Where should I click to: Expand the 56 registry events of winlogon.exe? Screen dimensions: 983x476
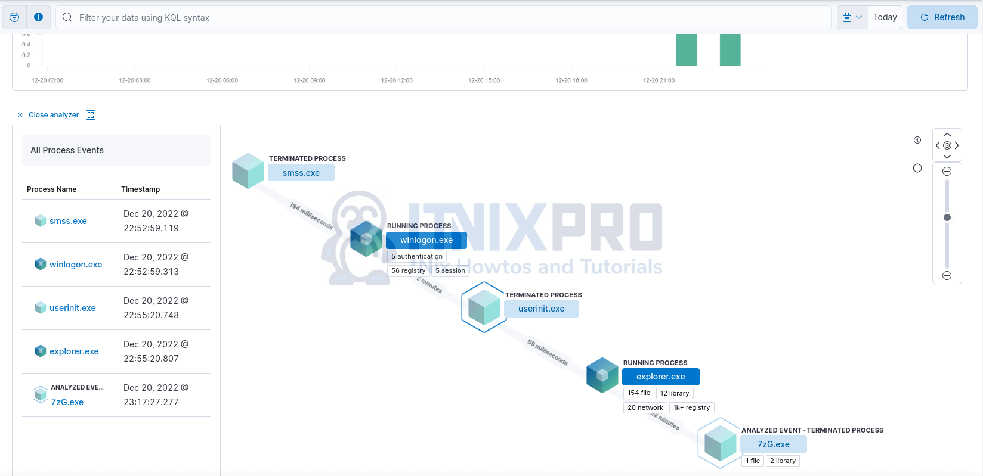coord(408,270)
